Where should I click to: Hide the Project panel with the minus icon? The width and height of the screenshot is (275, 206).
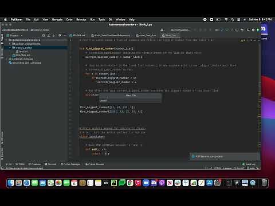pos(65,35)
